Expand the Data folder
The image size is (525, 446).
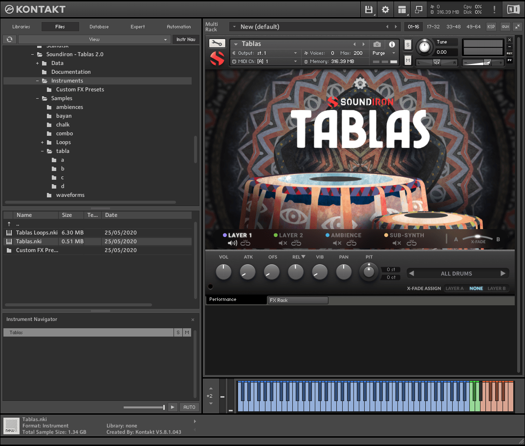click(37, 63)
